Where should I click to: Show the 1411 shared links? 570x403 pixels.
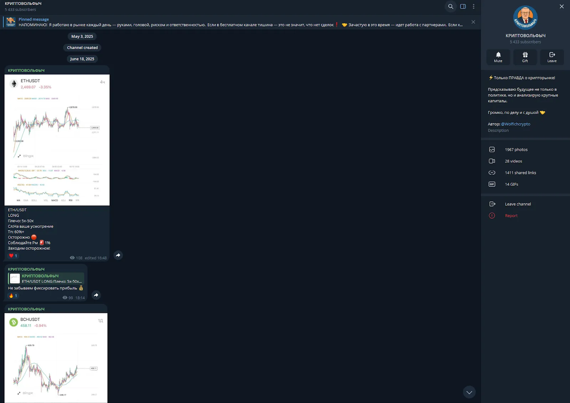pyautogui.click(x=525, y=173)
